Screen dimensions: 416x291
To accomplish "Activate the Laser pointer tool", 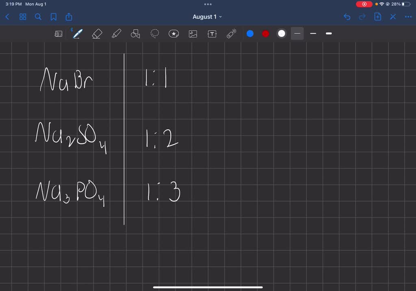I will 231,34.
